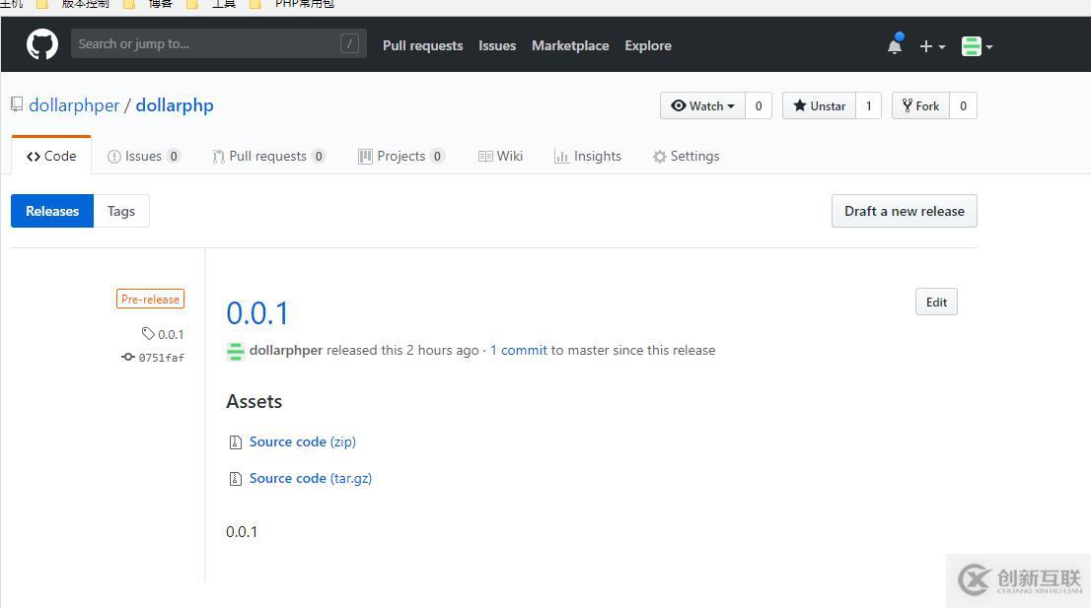Switch to the repository Pull requests tab
This screenshot has width=1091, height=608.
(x=268, y=157)
